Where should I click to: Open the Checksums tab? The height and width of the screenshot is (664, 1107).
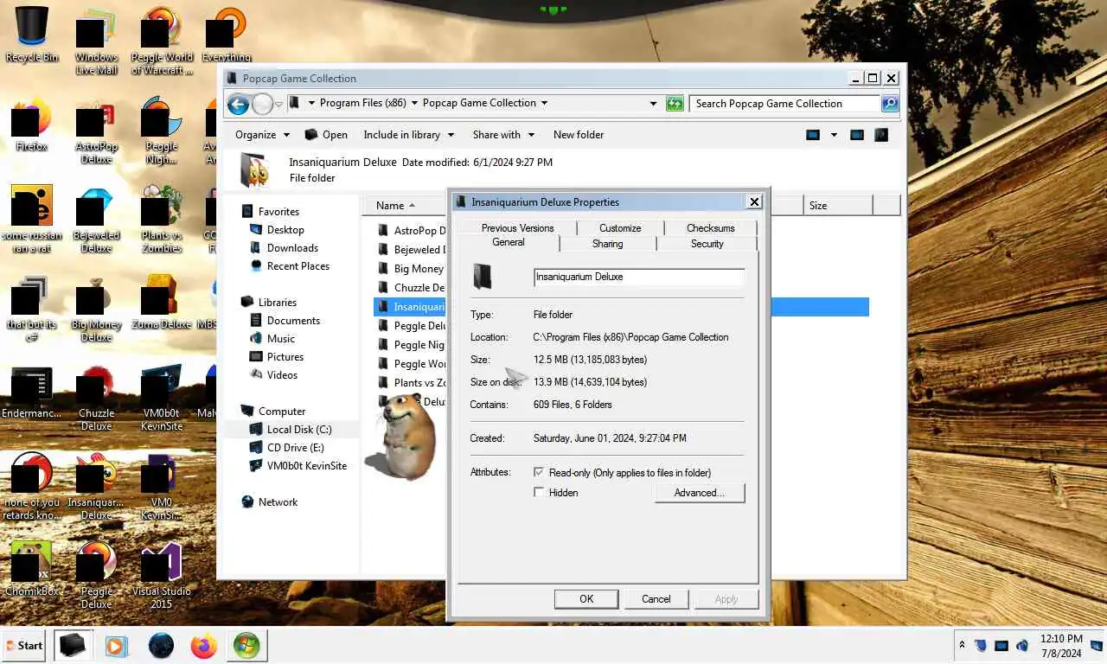point(711,228)
